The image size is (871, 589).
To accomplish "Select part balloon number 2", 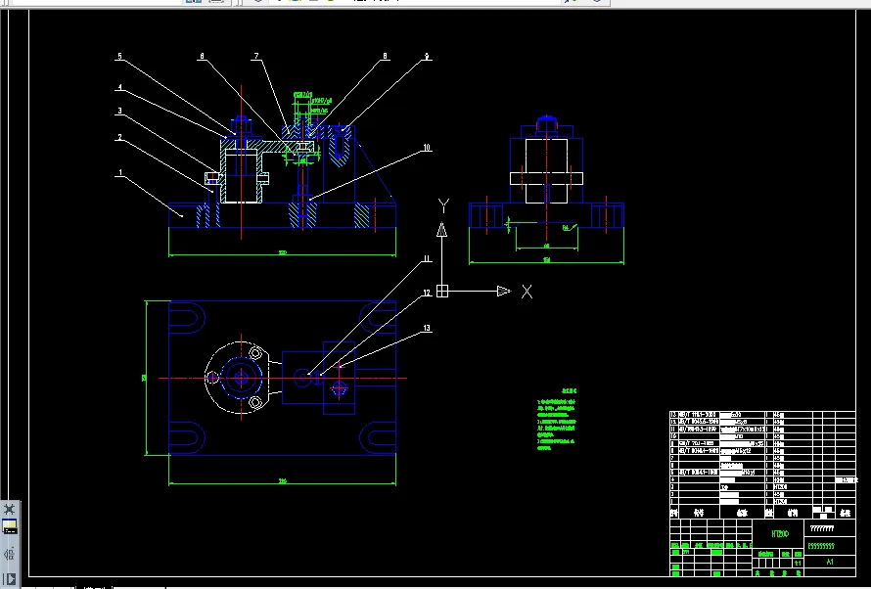I will tap(119, 138).
